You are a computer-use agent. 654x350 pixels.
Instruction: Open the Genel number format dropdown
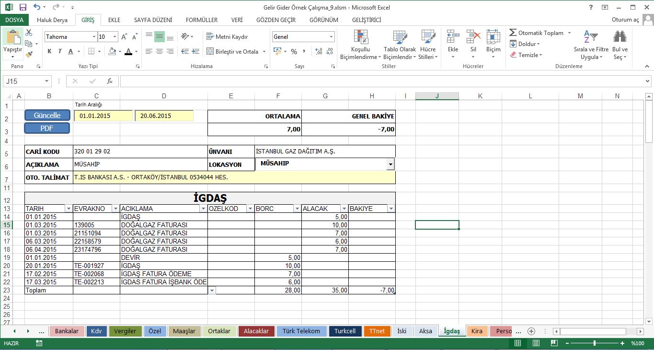point(331,37)
